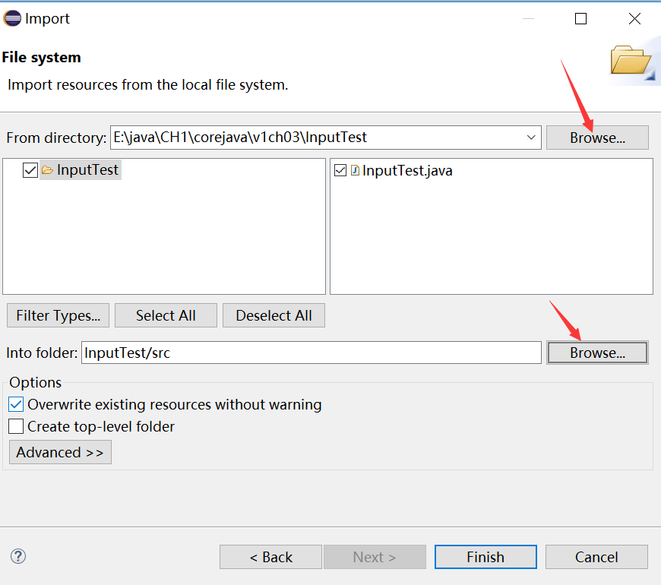The height and width of the screenshot is (585, 661).
Task: Close the Import dialog window
Action: [x=634, y=18]
